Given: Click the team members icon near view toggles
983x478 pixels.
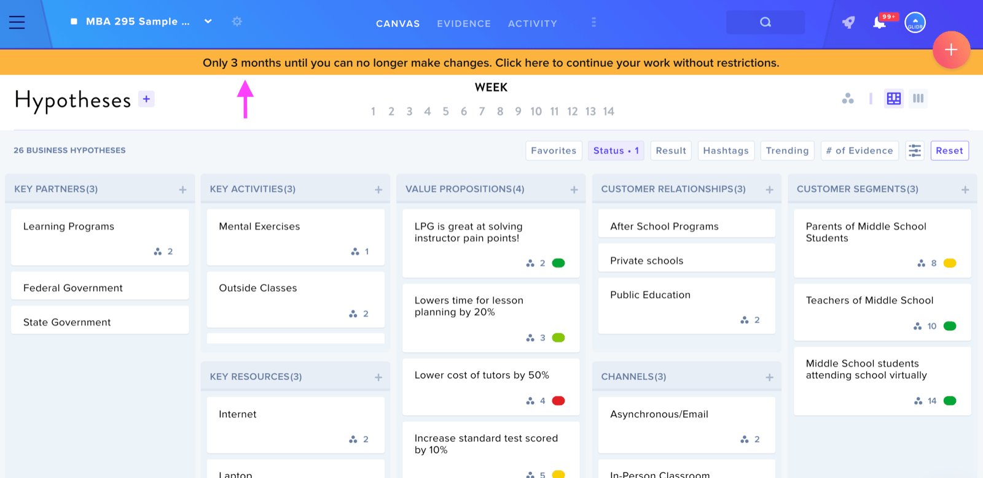Looking at the screenshot, I should (848, 98).
